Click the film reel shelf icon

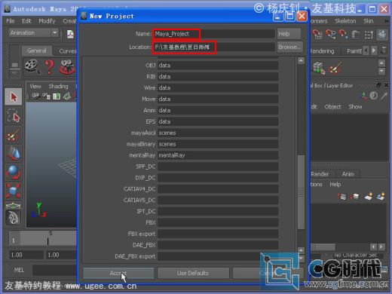click(x=32, y=67)
